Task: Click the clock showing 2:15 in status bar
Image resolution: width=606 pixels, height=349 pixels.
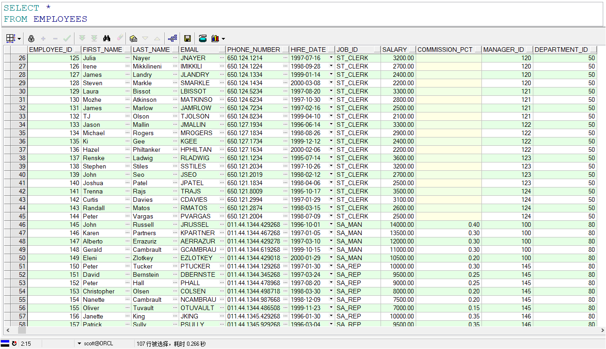Action: coord(25,344)
